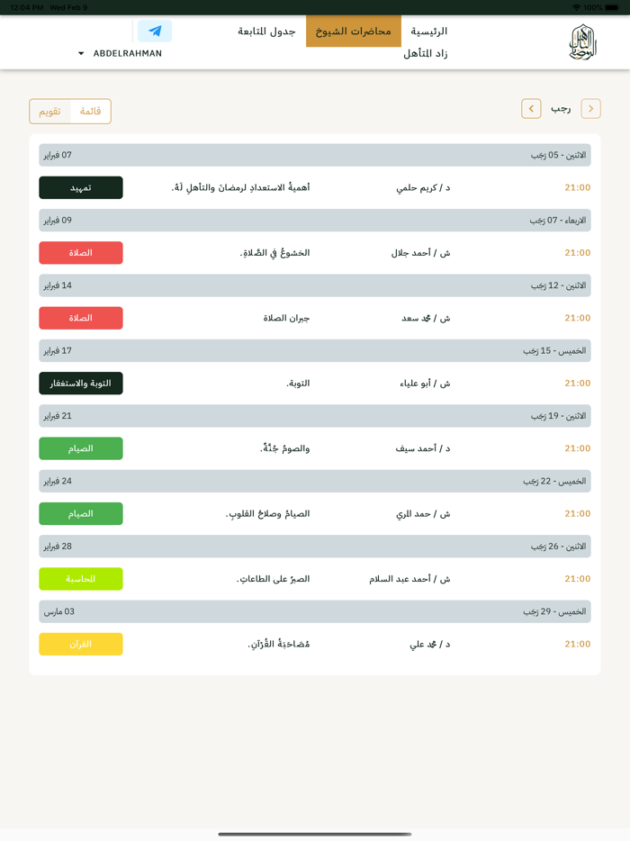Click the dark تمهيد category badge

pos(80,187)
